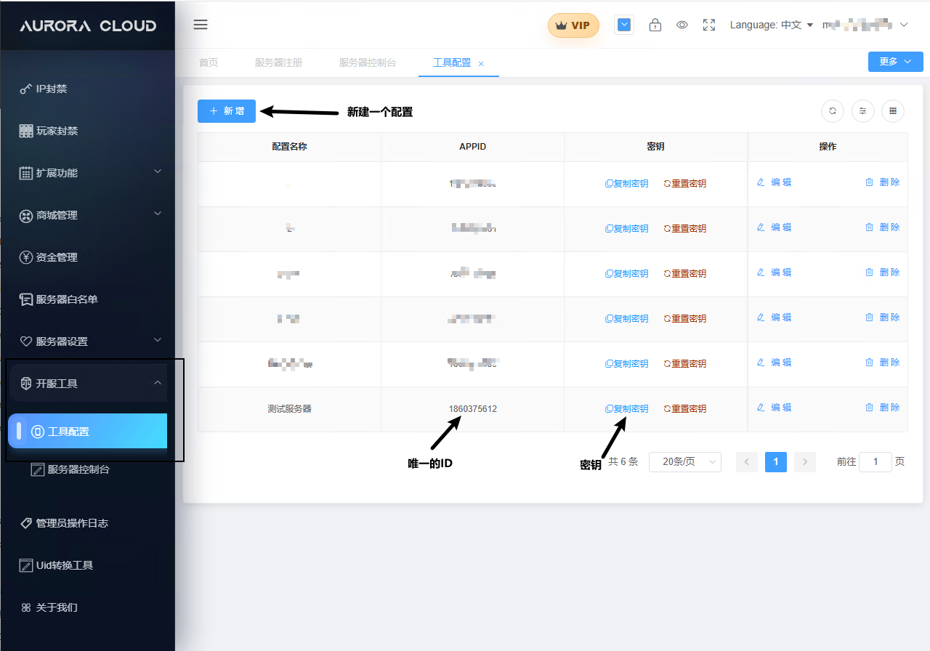Open the 20条/页 page size dropdown

pyautogui.click(x=684, y=462)
